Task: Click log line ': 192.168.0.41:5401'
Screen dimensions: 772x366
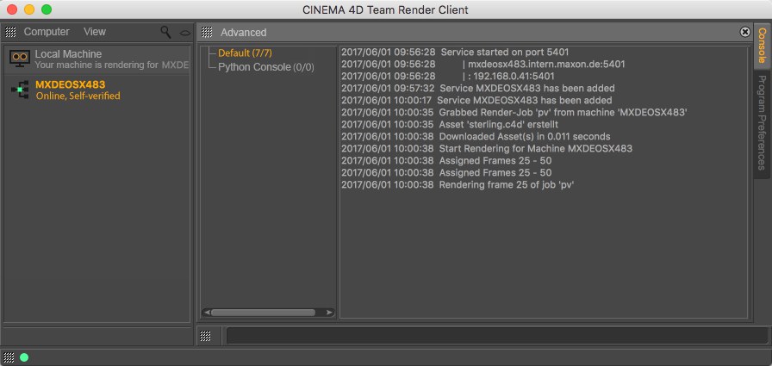Action: (x=447, y=77)
